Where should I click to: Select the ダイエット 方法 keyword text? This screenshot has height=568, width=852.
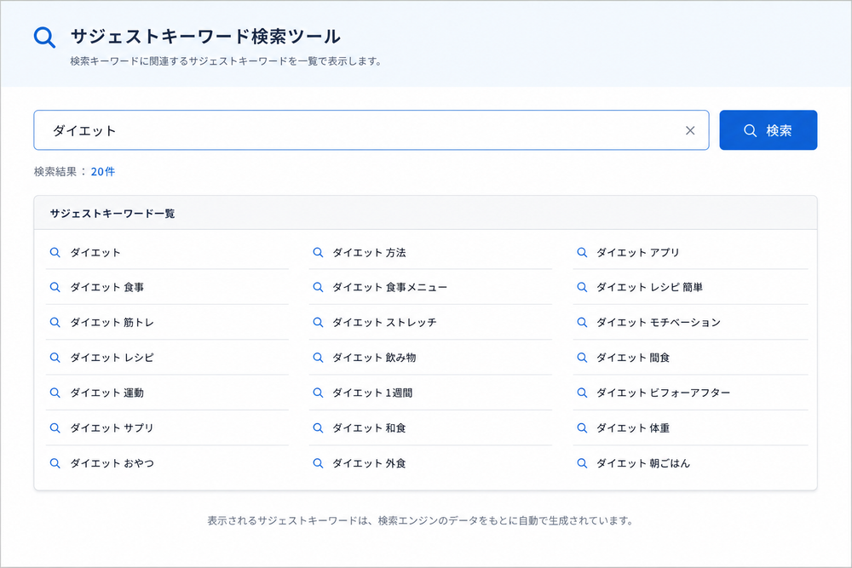click(370, 253)
